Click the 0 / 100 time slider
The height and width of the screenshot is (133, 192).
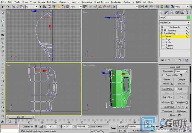(20, 117)
